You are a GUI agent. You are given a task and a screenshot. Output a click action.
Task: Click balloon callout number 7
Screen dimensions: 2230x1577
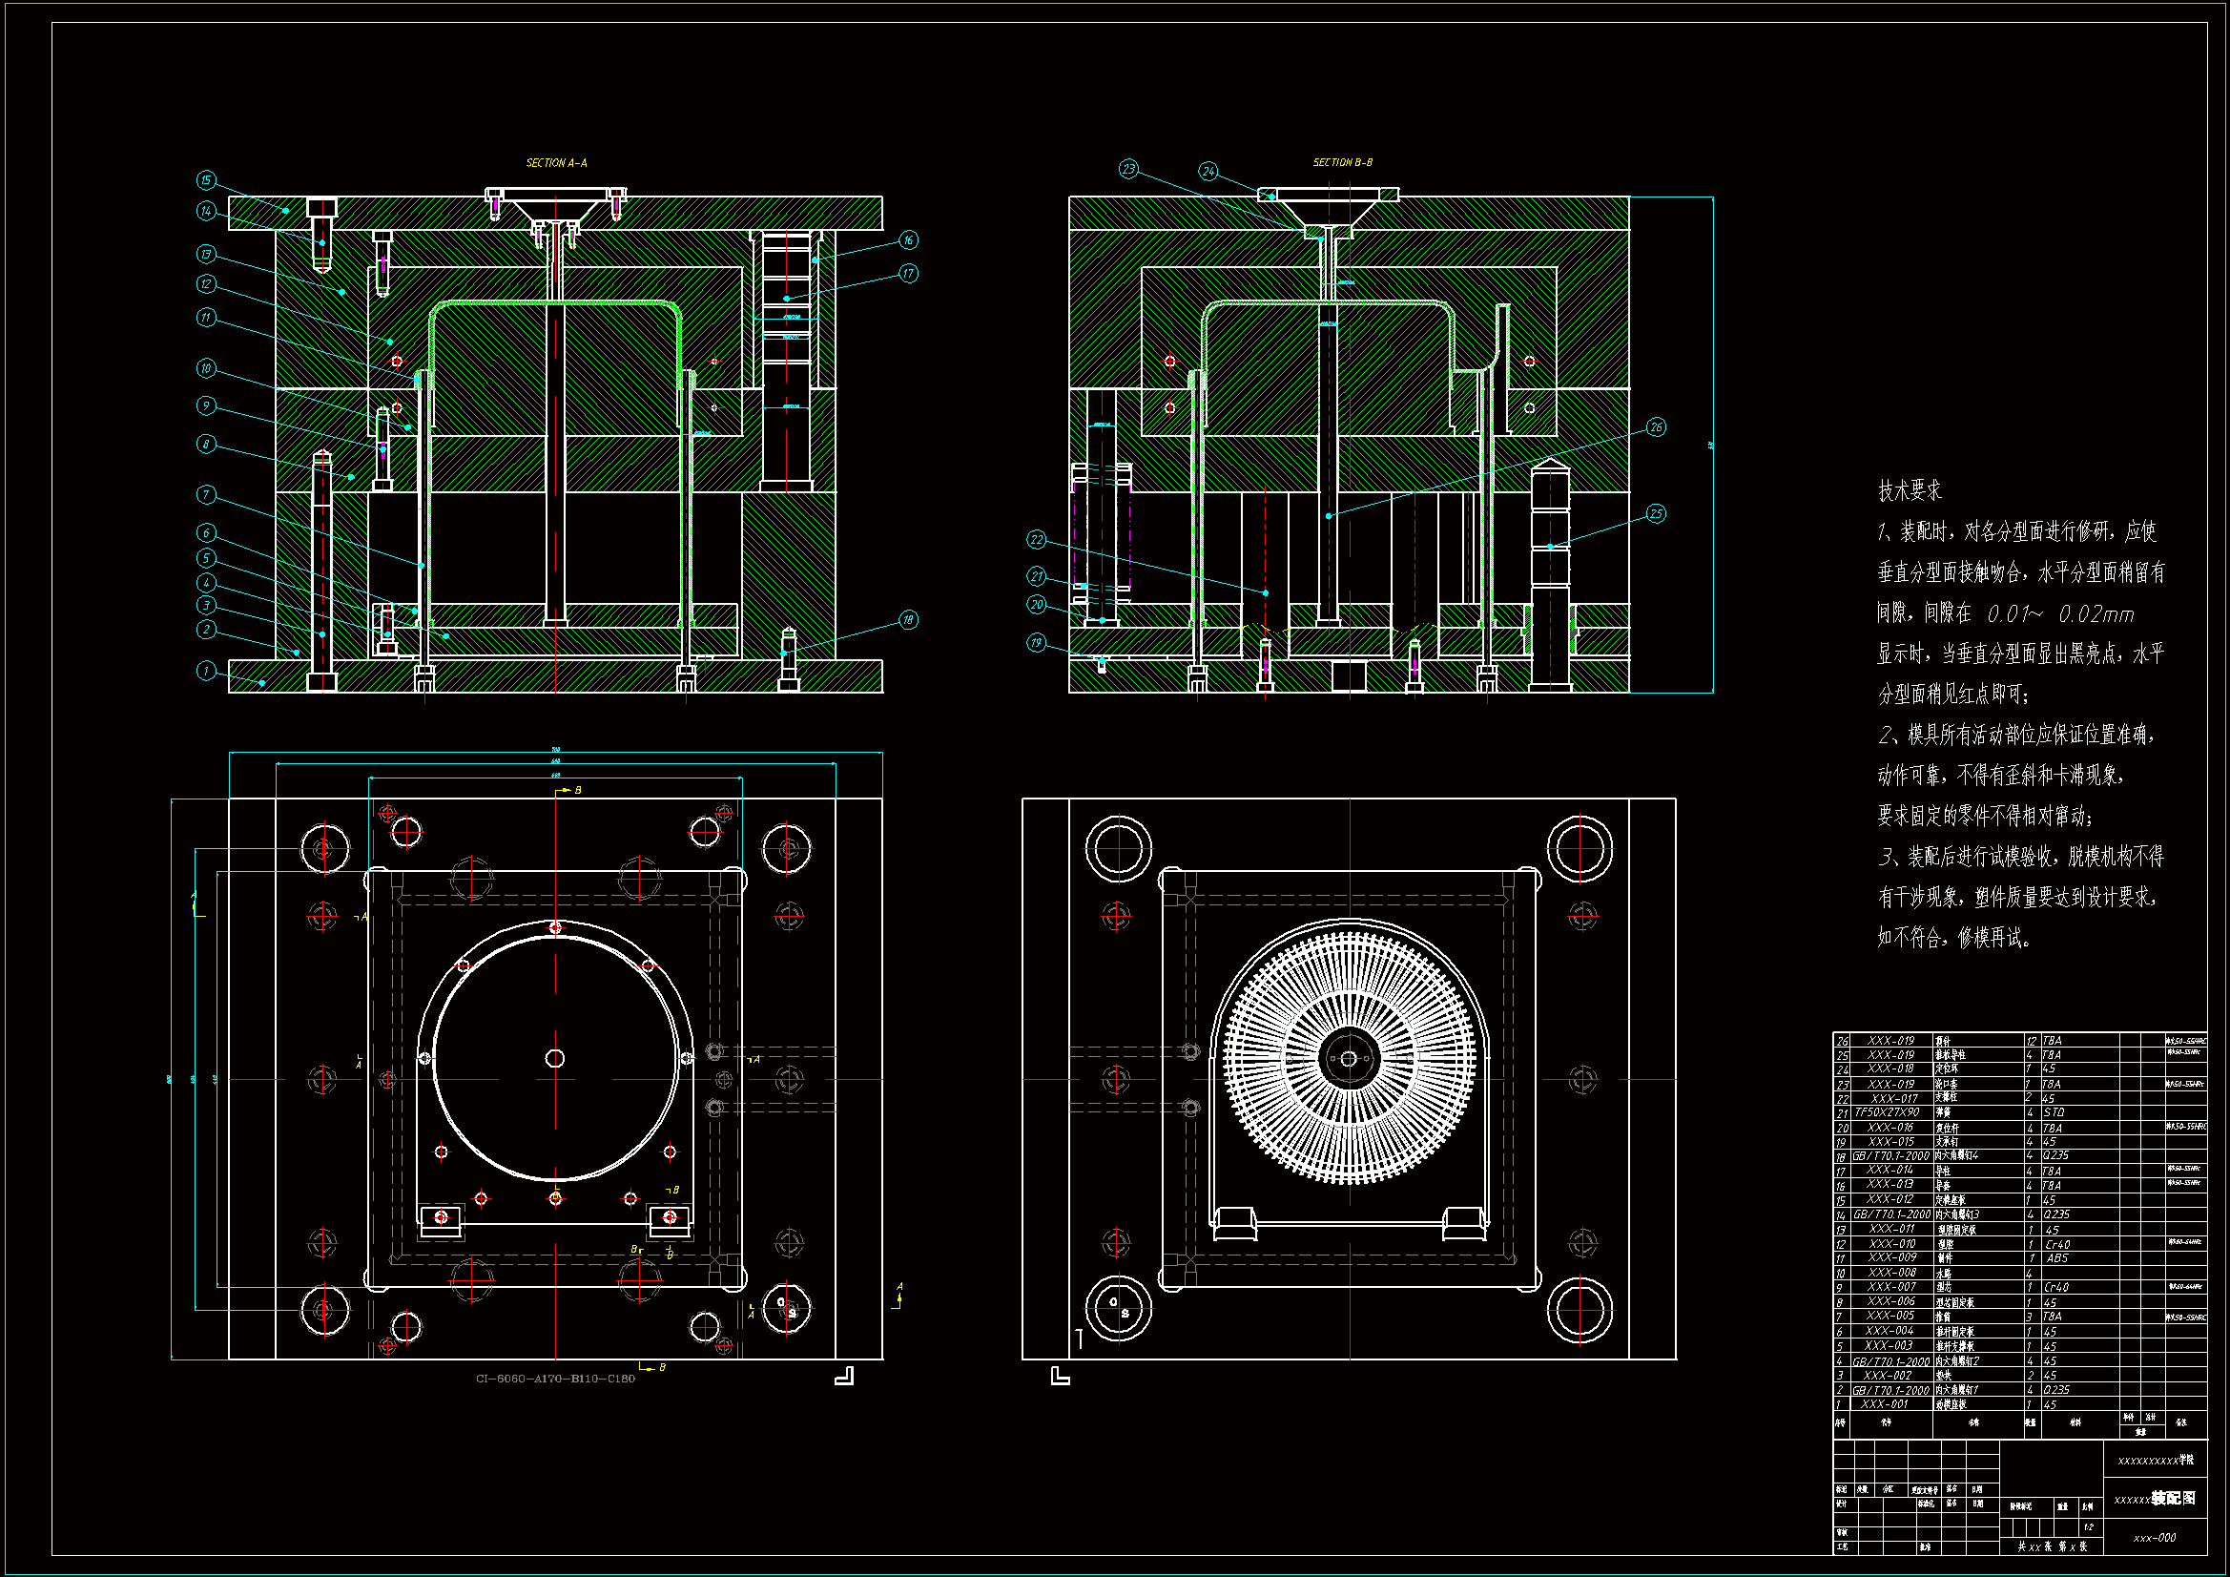pos(206,494)
